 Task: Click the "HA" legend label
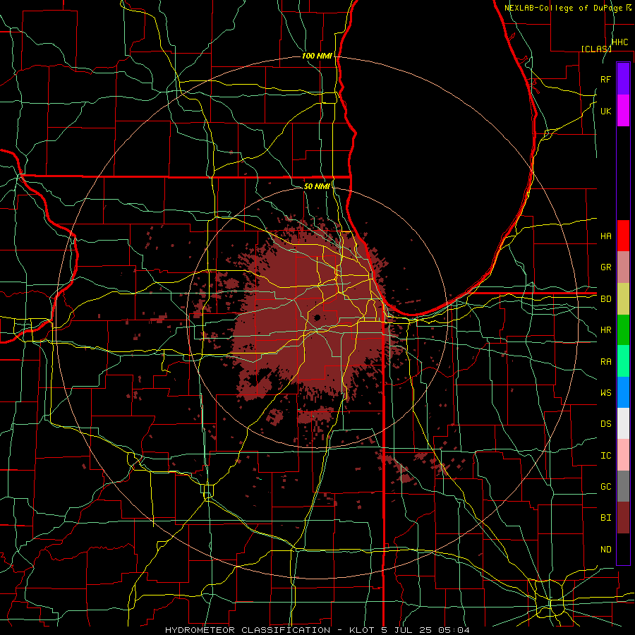(606, 236)
